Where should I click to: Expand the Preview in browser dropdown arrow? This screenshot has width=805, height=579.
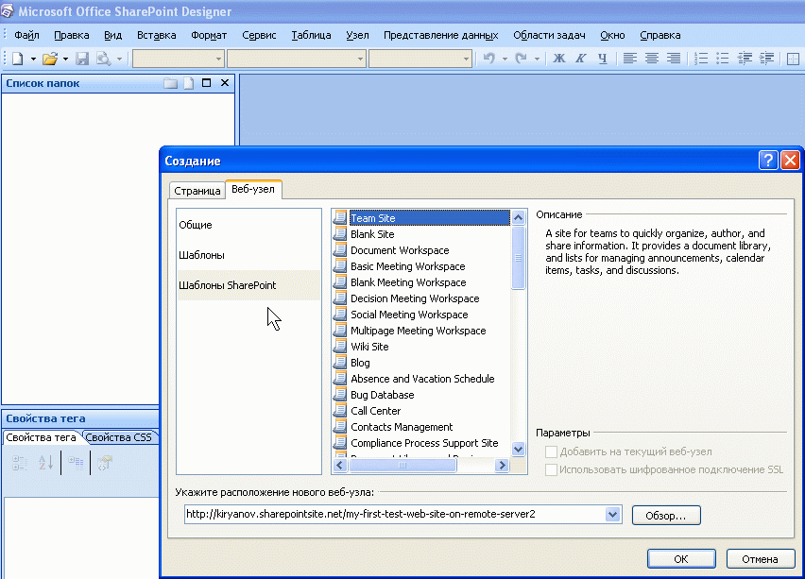pos(119,59)
